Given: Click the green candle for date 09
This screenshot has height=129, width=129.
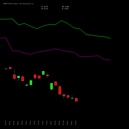Looking at the screenshot, I should click(x=19, y=77).
